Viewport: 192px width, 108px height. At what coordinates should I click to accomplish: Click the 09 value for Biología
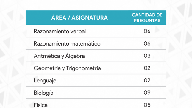click(147, 93)
